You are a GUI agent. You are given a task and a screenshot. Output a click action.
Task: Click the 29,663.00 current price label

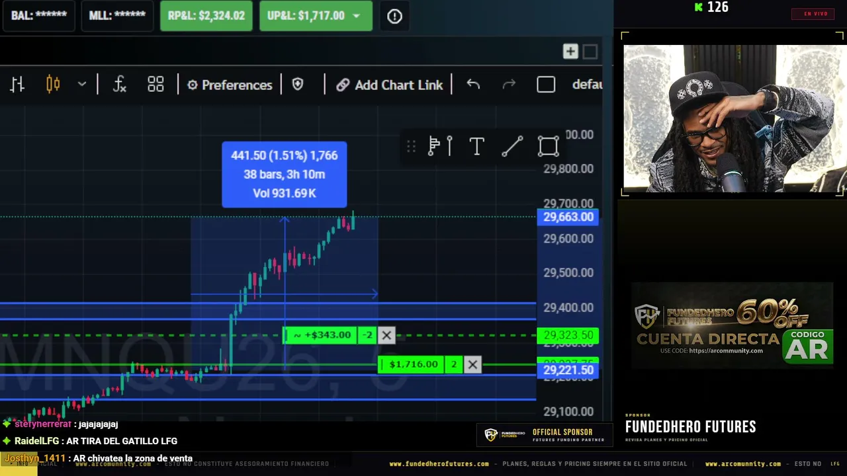tap(568, 217)
